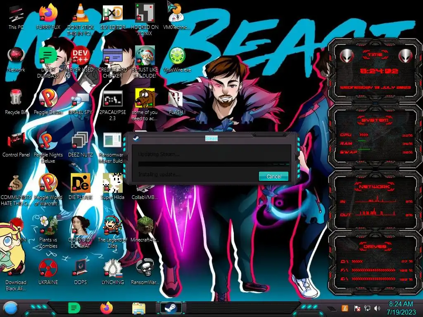This screenshot has height=317, width=423.
Task: Open the Control Panel desktop icon
Action: click(x=16, y=145)
